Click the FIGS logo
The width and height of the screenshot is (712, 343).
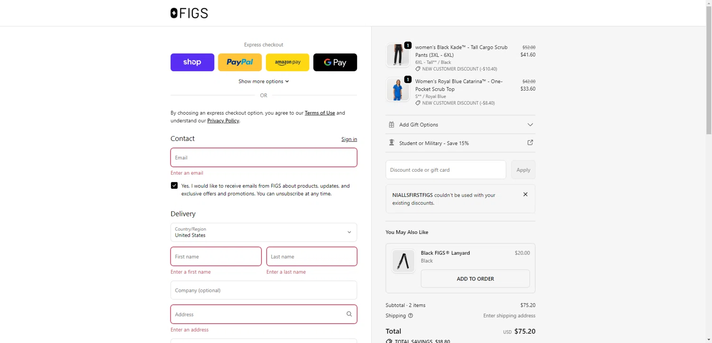(x=189, y=13)
